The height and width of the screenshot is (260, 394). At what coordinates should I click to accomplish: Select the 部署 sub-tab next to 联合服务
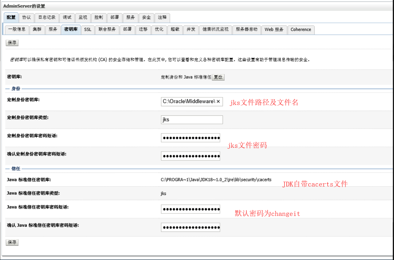[127, 29]
